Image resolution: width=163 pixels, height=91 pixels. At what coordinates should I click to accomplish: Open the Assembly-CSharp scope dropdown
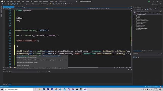click(x=24, y=9)
